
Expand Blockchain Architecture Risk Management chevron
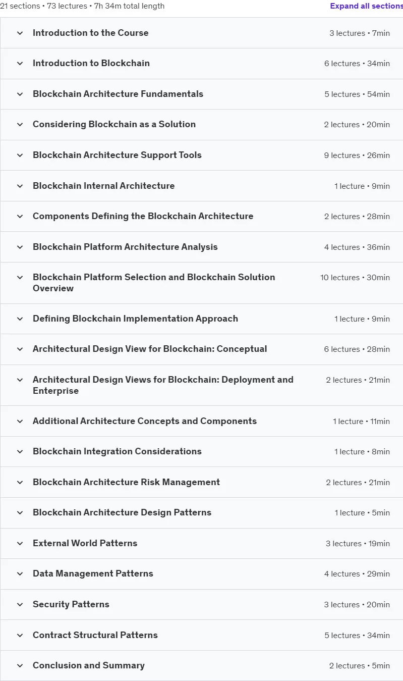point(20,482)
